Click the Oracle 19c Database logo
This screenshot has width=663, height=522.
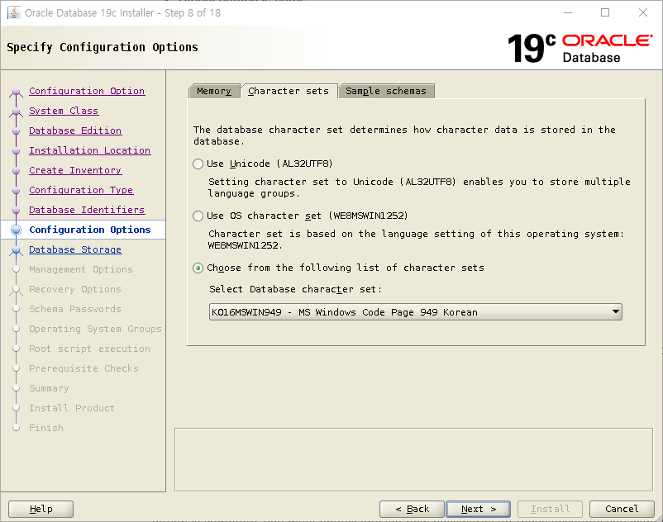point(580,48)
